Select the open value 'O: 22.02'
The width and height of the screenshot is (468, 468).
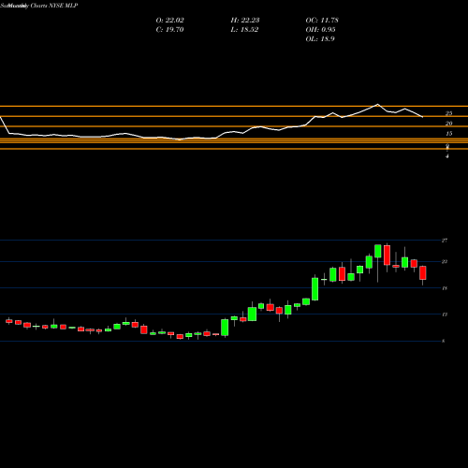(x=169, y=21)
